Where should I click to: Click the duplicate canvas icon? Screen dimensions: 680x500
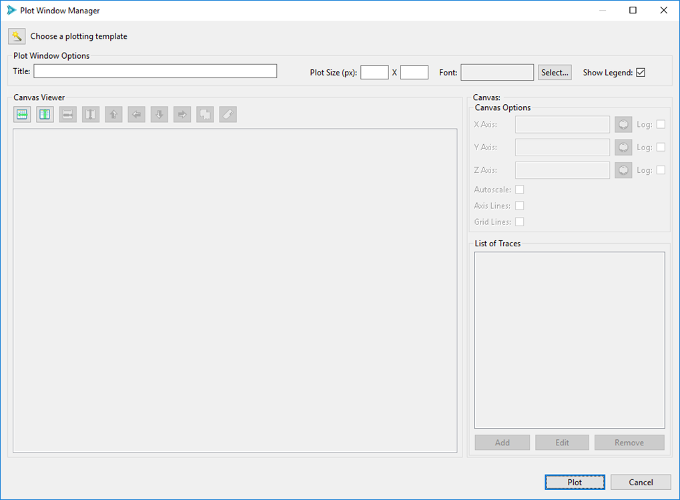[204, 114]
